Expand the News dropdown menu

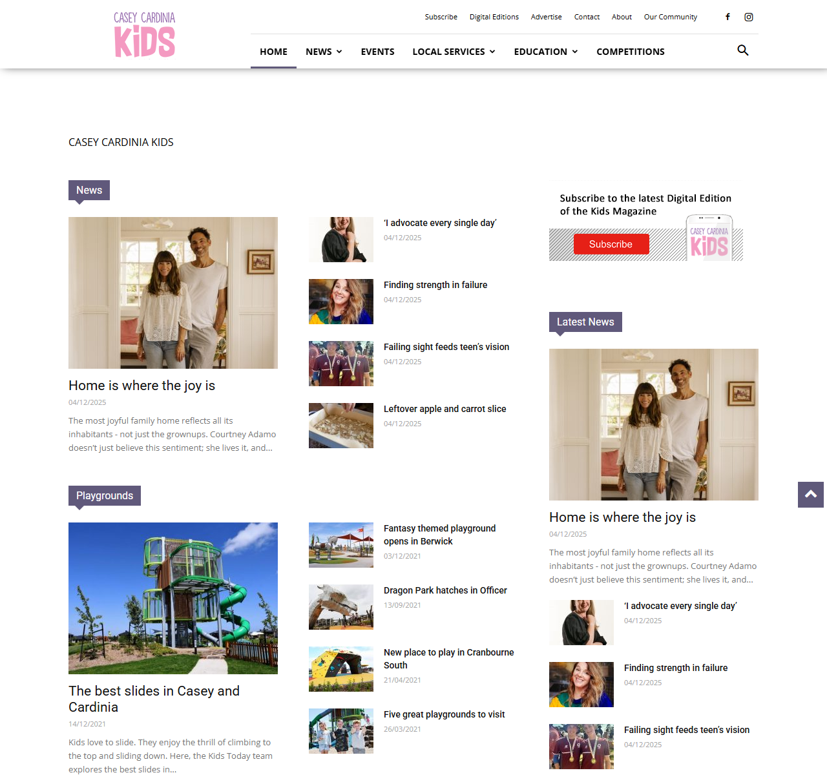click(x=324, y=52)
